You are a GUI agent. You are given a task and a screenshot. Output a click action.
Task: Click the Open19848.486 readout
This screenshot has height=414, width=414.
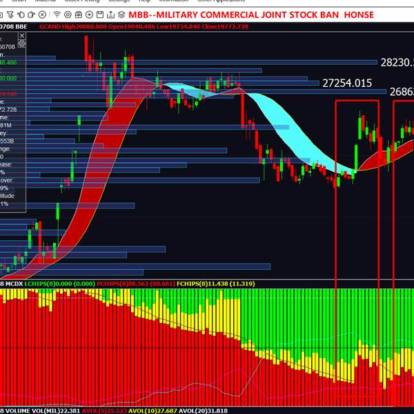pos(132,27)
